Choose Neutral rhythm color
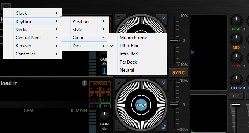The width and height of the screenshot is (249, 133). [x=137, y=70]
